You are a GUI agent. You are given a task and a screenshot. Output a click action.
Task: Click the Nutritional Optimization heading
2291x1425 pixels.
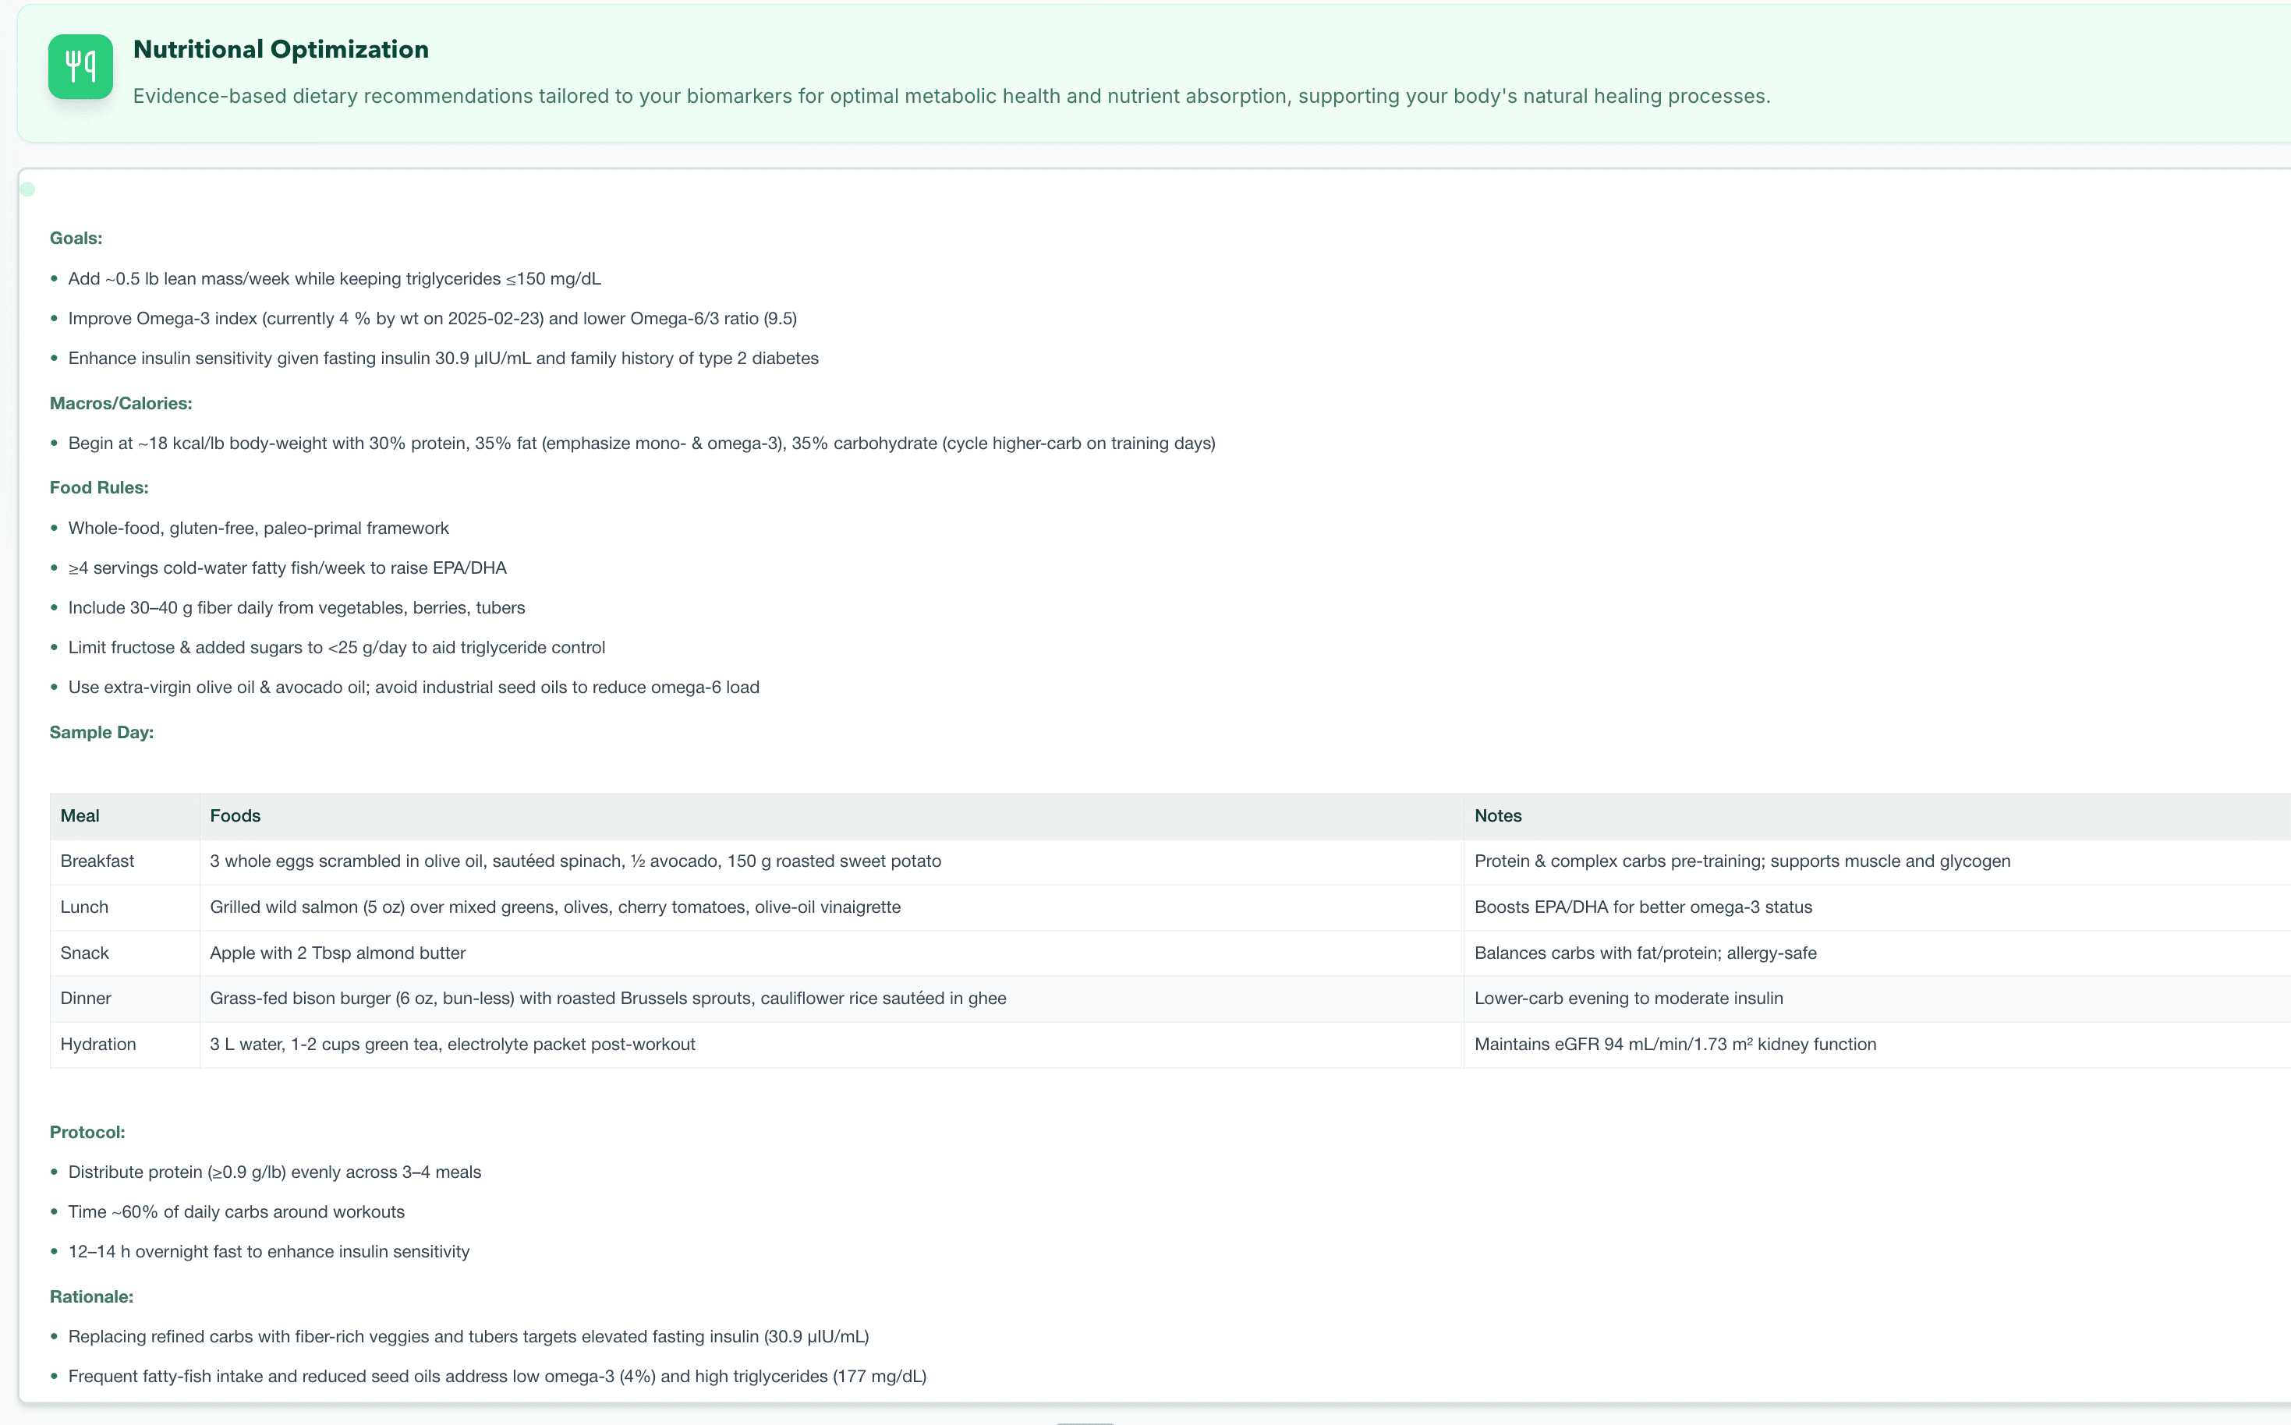coord(280,49)
